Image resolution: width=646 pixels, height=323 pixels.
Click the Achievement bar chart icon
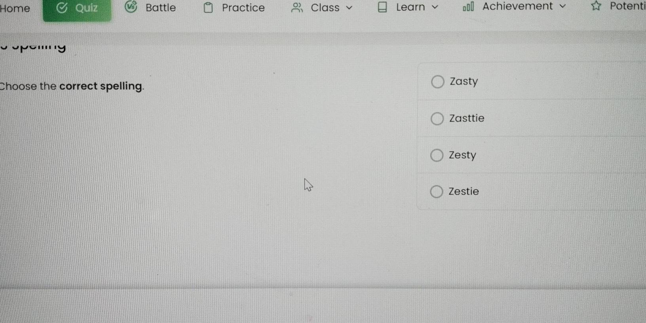pos(468,7)
